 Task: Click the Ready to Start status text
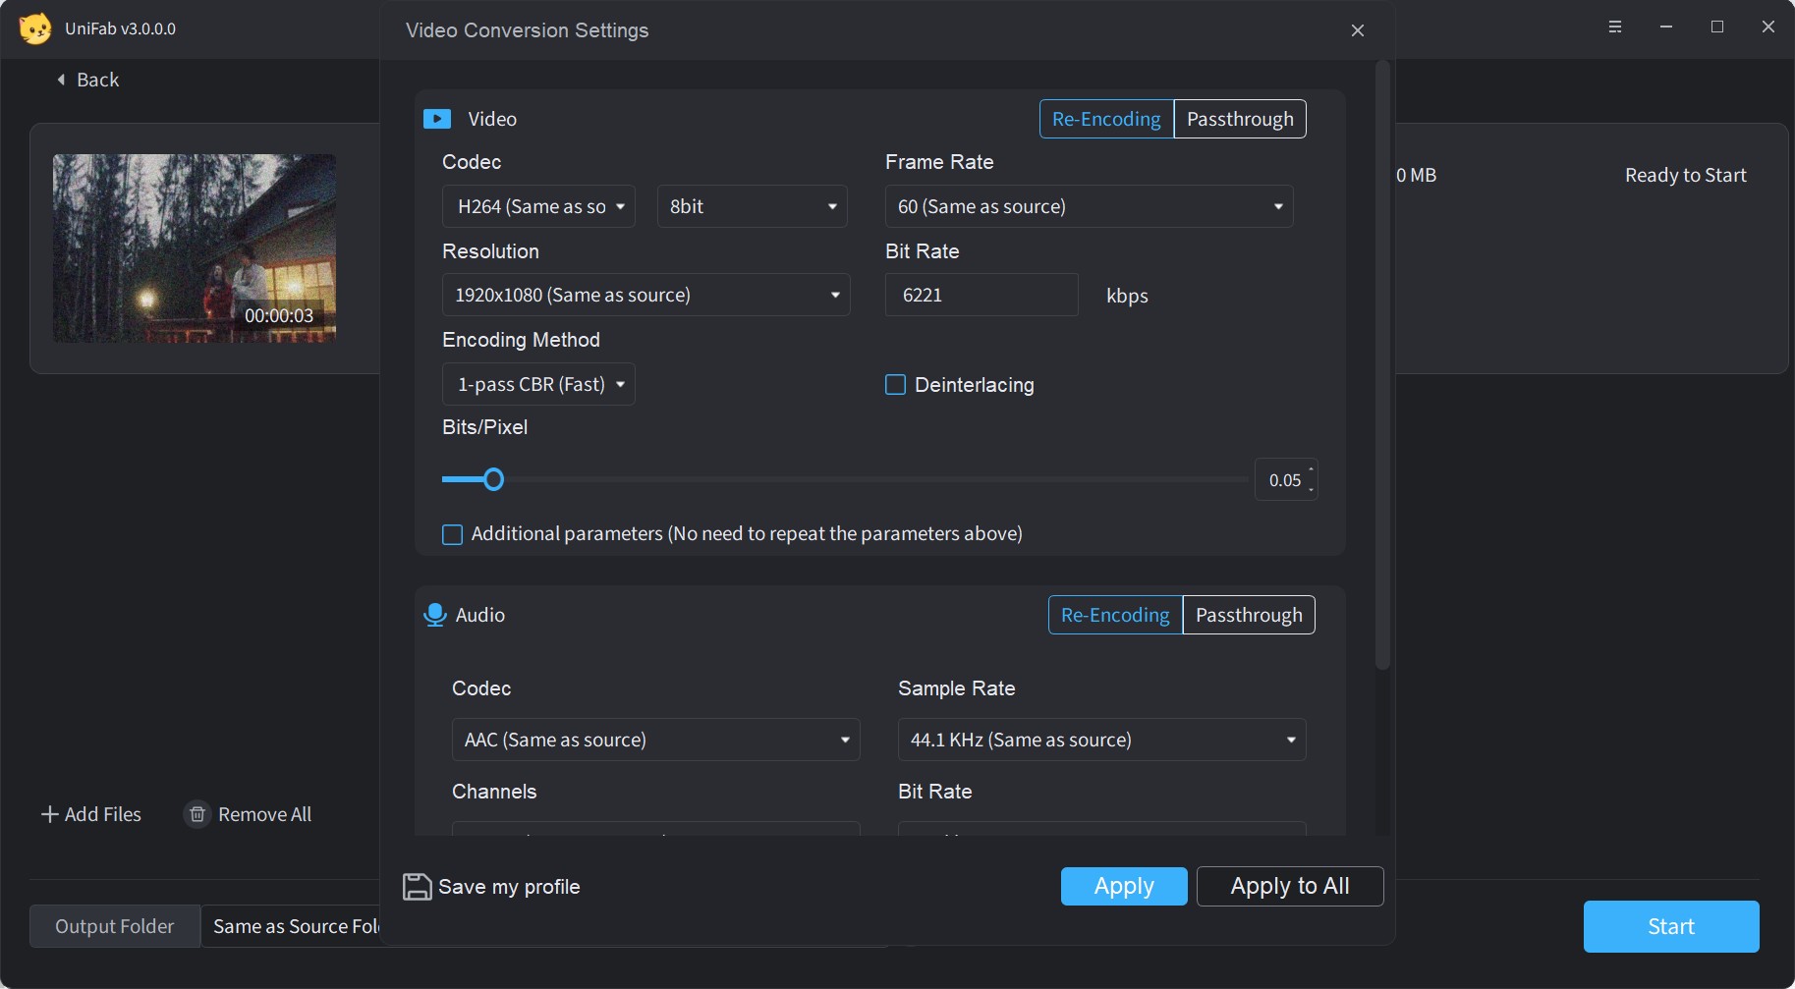pos(1686,175)
